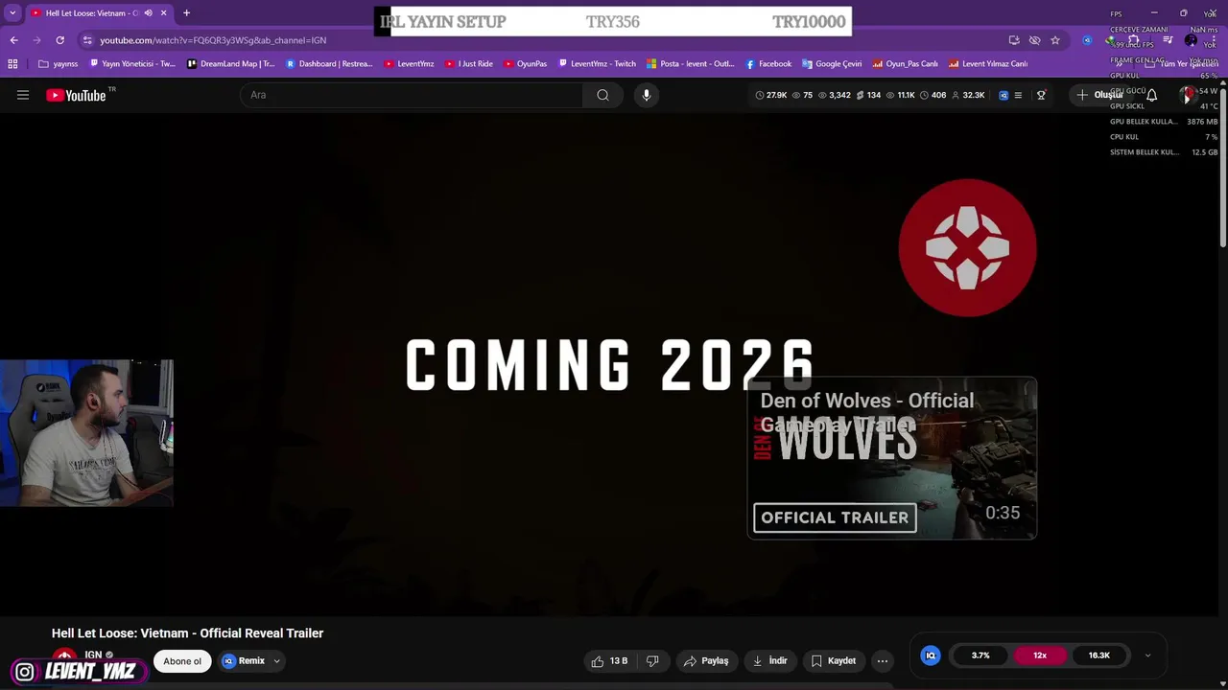Open I Just Ride bookmark
Viewport: 1228px width, 690px height.
pyautogui.click(x=469, y=64)
